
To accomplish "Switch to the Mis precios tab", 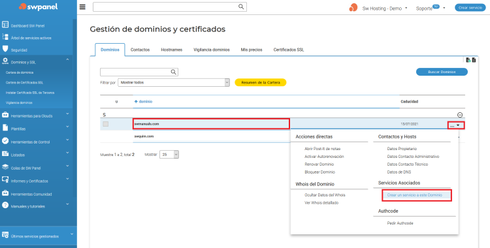I will coord(252,50).
